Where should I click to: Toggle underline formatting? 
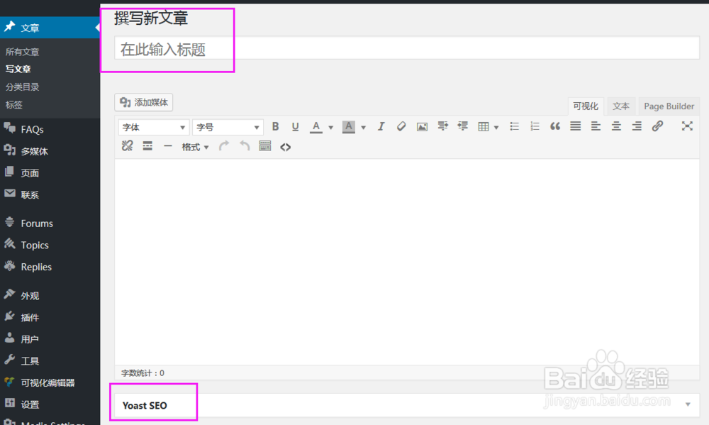(295, 127)
